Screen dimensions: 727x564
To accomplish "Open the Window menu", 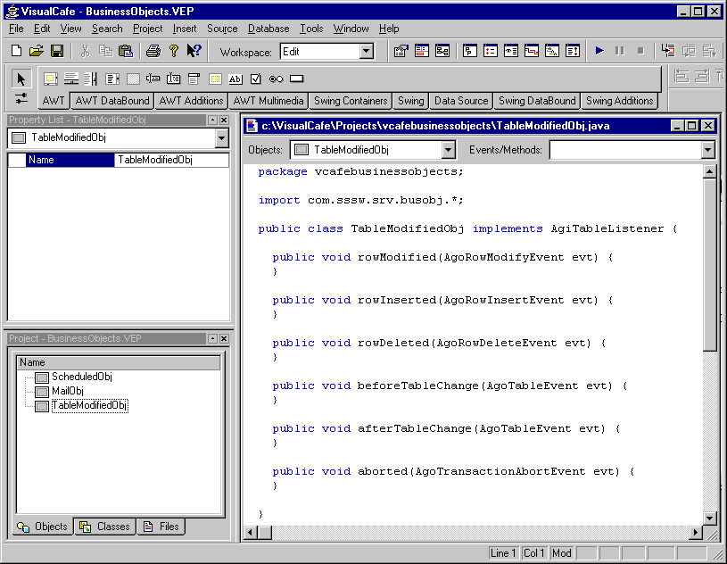I will [x=351, y=29].
